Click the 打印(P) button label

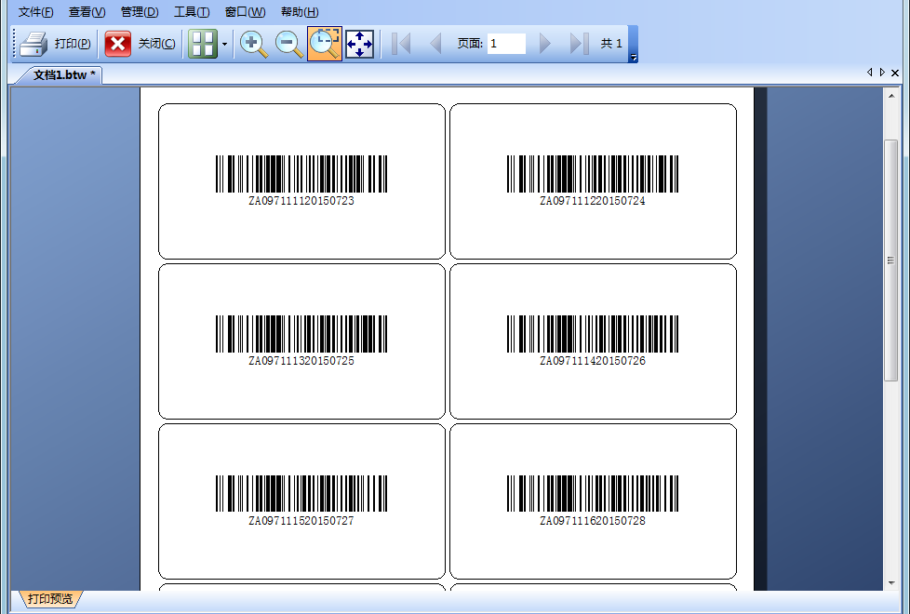(73, 44)
